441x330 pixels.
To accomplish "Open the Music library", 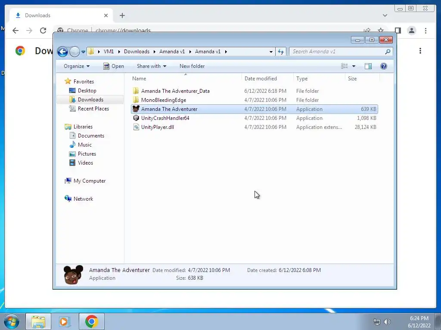I will pyautogui.click(x=85, y=144).
